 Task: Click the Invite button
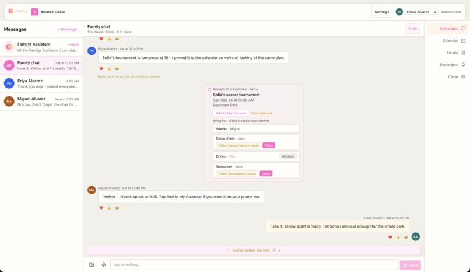(412, 29)
